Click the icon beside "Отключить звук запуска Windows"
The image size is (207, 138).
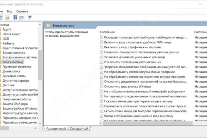tap(101, 86)
